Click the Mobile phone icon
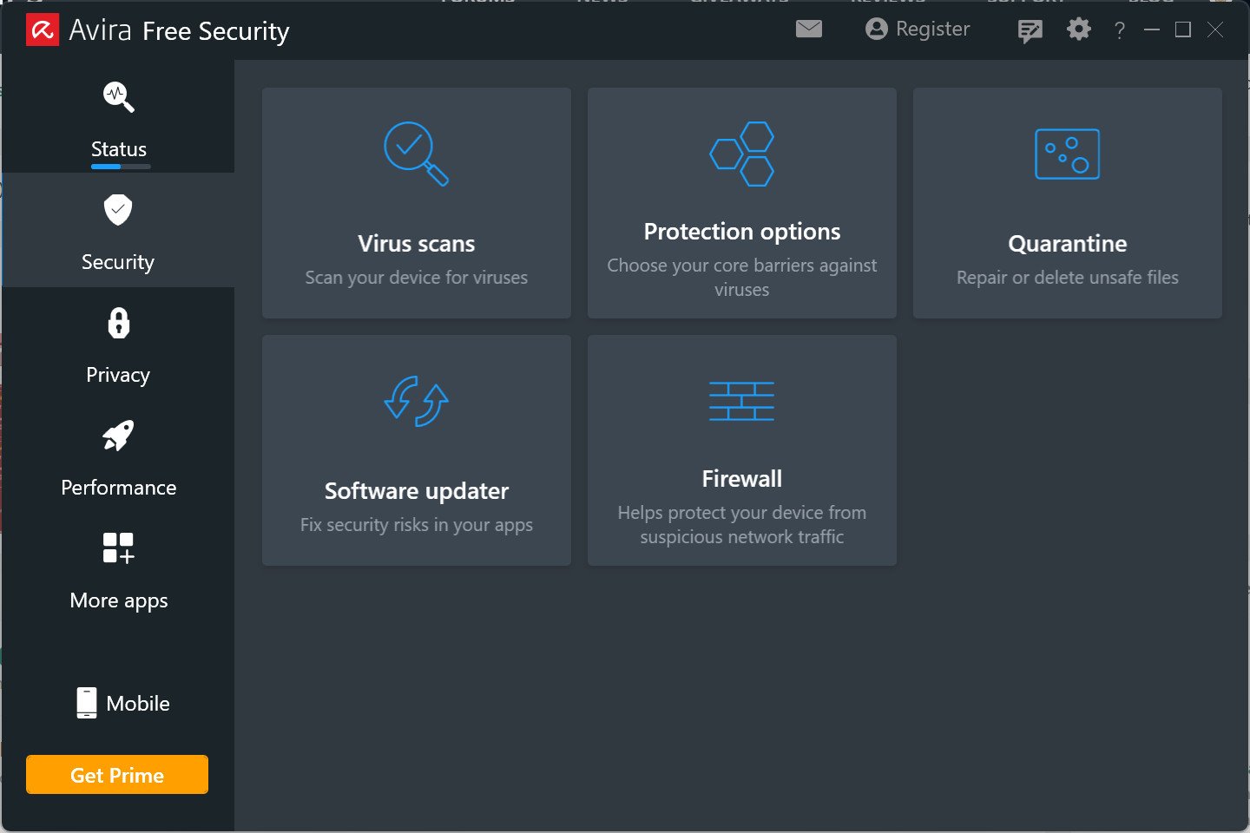Screen dimensions: 1250x833 87,703
